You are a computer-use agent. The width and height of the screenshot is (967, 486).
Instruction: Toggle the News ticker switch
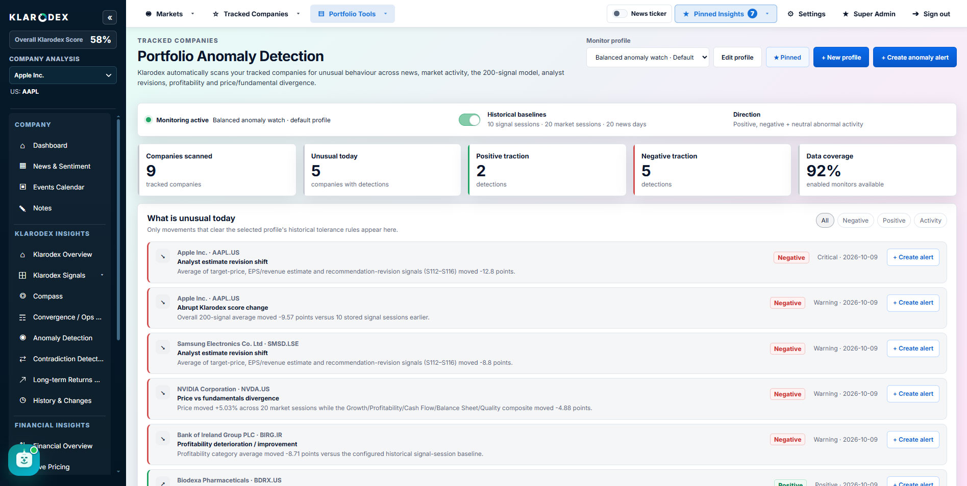[620, 14]
